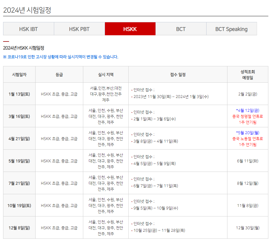Click HSKK 초급, 중급, 고급 in the 10월 19일 row
Viewport: 272px width, 243px height.
point(59,205)
